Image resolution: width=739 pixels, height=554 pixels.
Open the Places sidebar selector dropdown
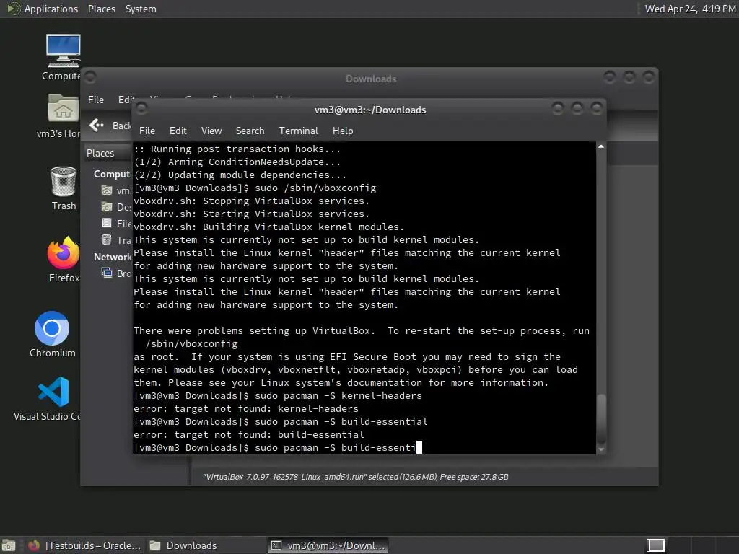click(108, 153)
